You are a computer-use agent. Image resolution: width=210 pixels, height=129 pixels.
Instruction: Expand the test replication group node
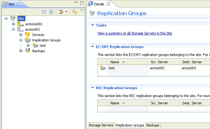(x=28, y=46)
